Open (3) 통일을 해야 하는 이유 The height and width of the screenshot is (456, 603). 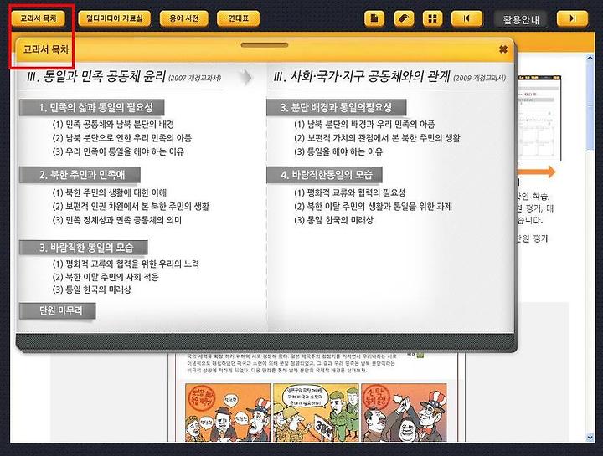click(x=338, y=151)
